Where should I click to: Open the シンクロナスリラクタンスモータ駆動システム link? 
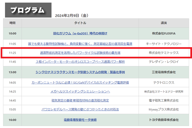click(80, 72)
